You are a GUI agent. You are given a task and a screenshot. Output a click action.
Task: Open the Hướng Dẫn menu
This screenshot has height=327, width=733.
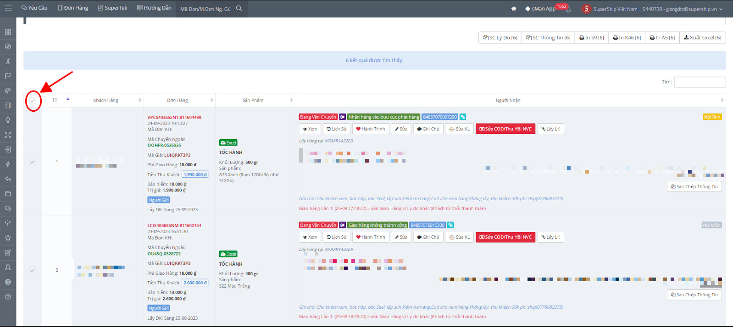pyautogui.click(x=154, y=8)
